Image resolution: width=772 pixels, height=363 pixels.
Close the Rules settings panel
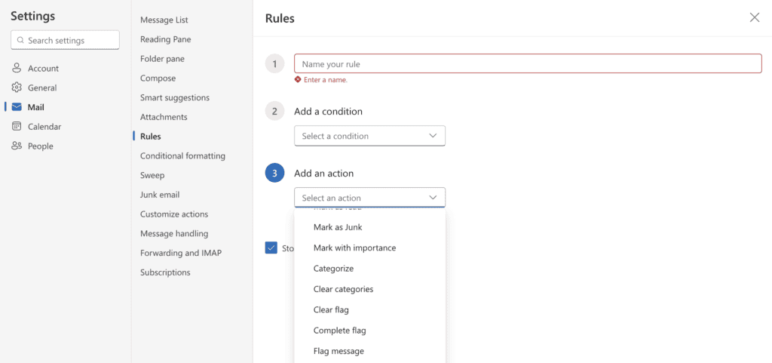pyautogui.click(x=754, y=17)
